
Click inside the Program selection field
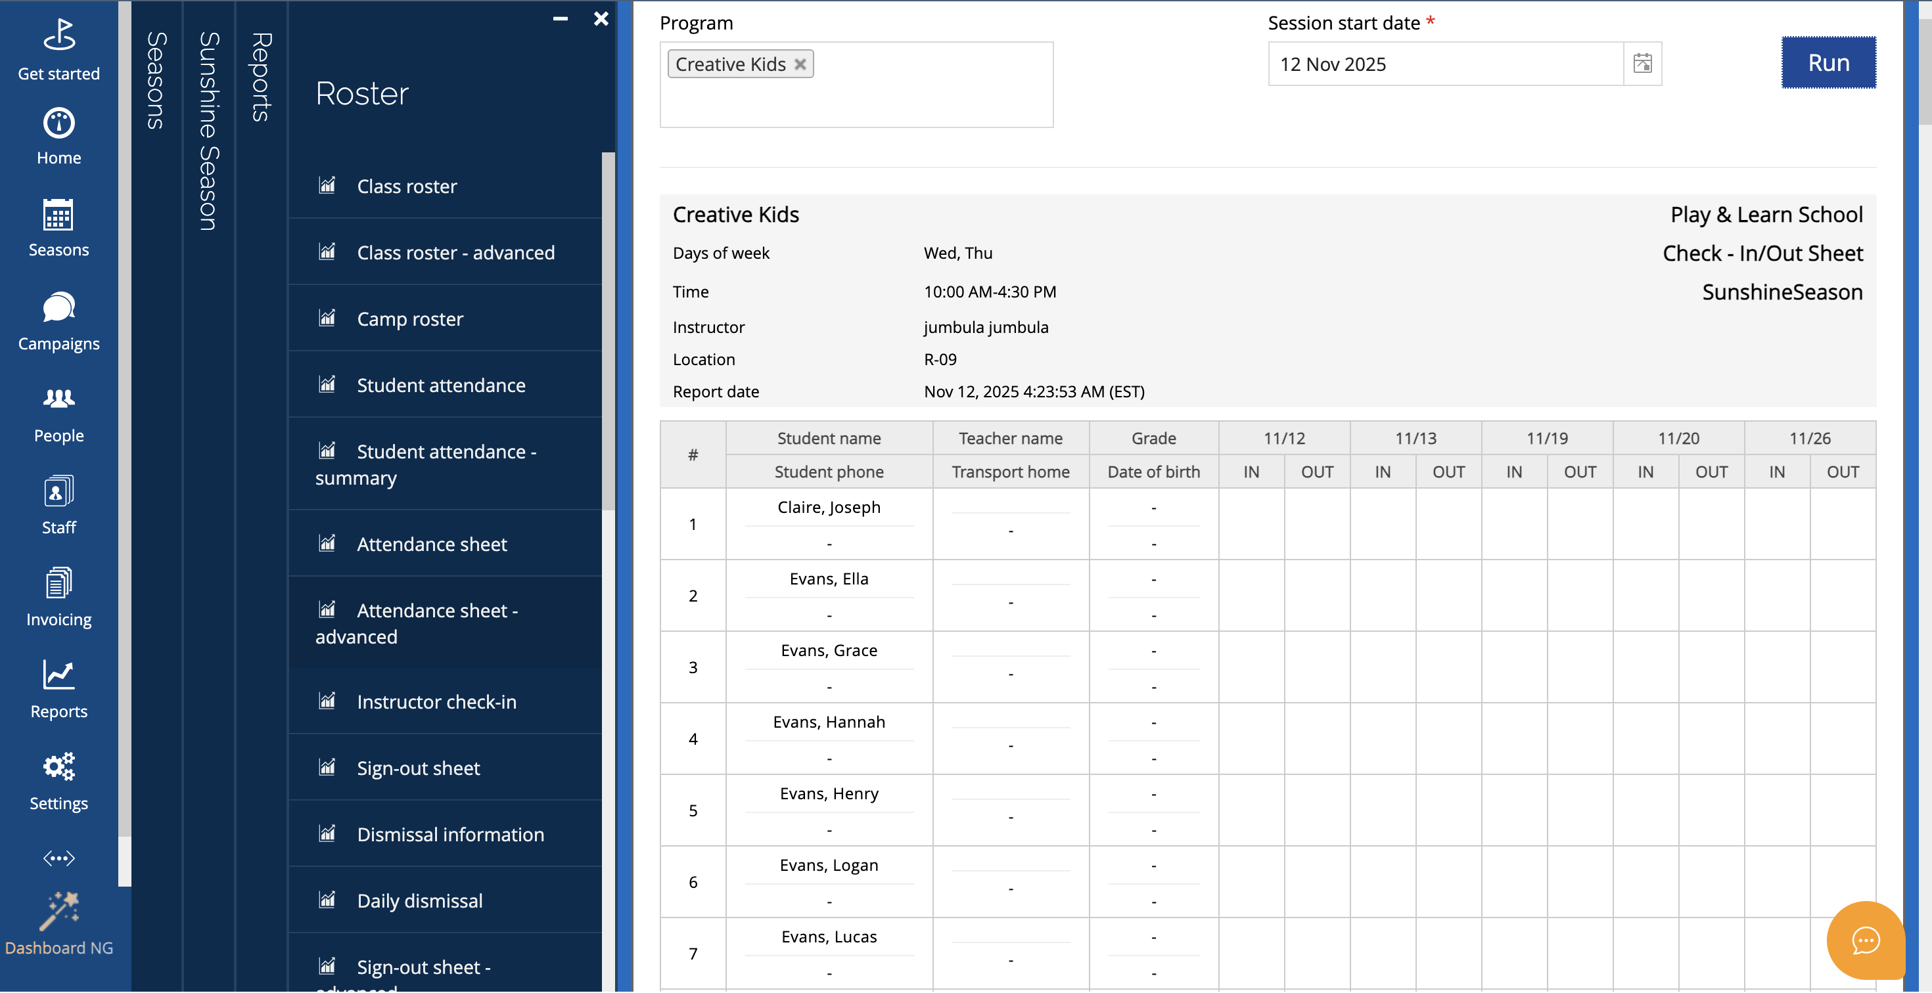tap(930, 97)
